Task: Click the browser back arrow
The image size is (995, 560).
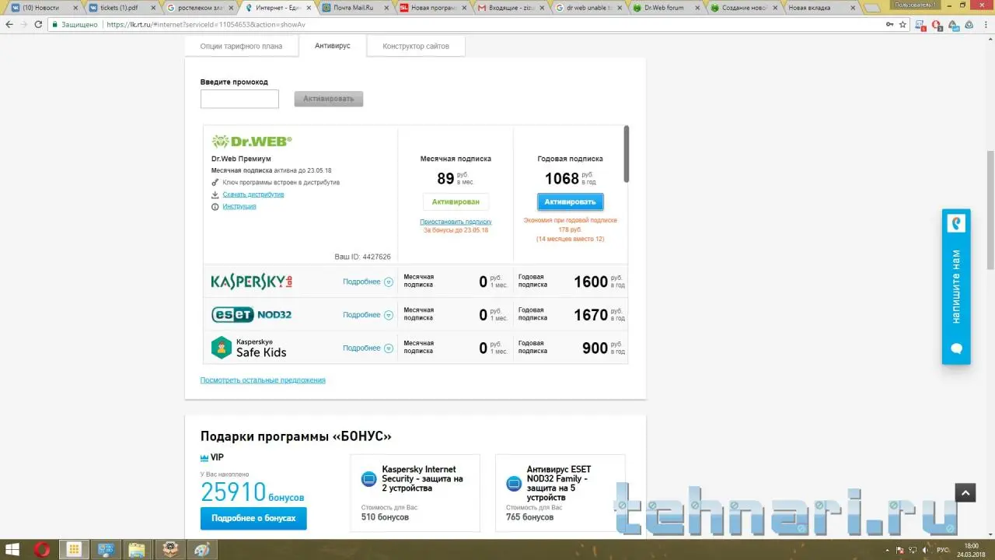Action: coord(9,24)
